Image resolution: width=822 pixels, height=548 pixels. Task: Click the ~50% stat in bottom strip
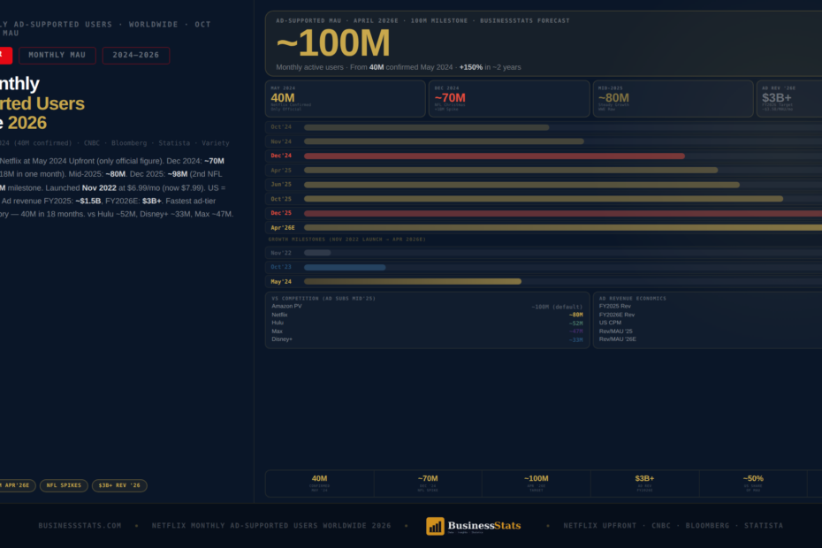pyautogui.click(x=753, y=478)
